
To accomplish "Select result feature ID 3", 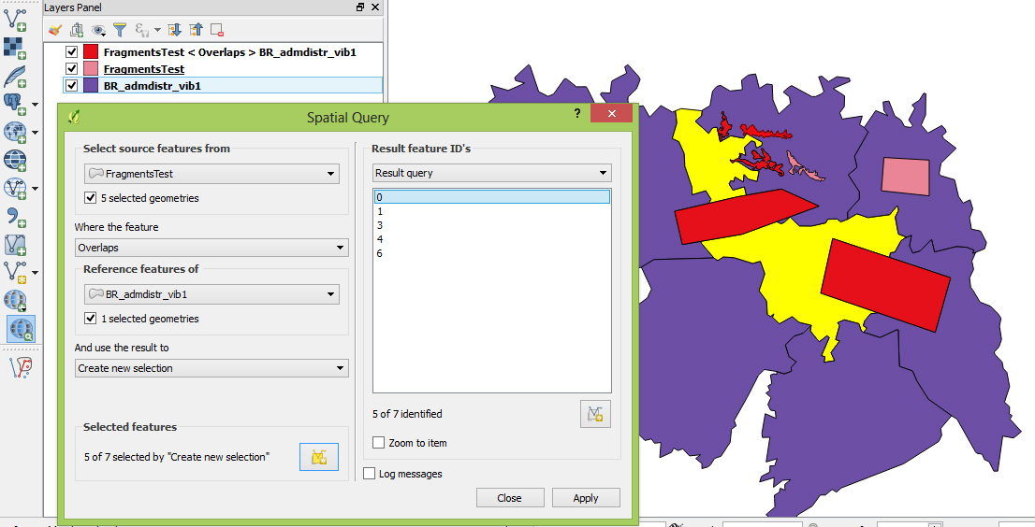I will (x=491, y=225).
